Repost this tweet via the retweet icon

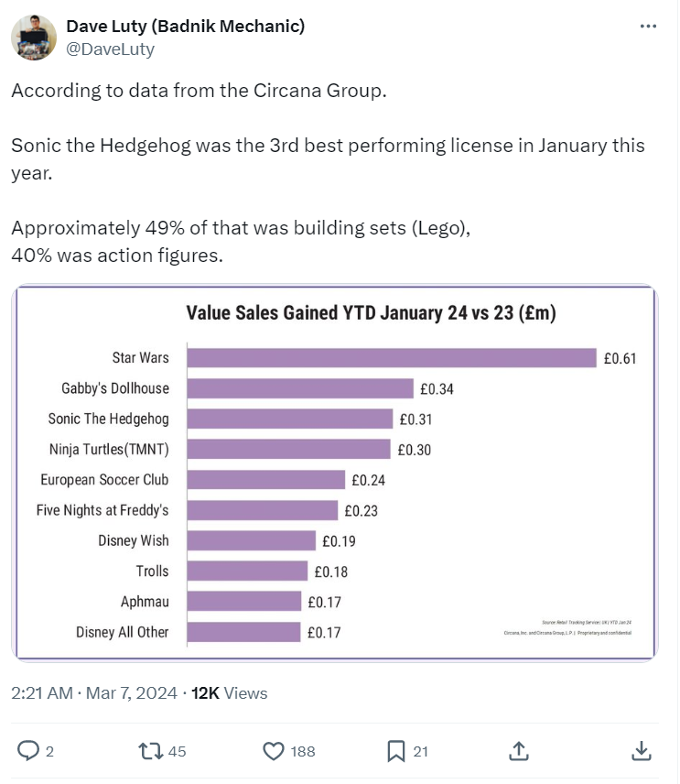(148, 751)
